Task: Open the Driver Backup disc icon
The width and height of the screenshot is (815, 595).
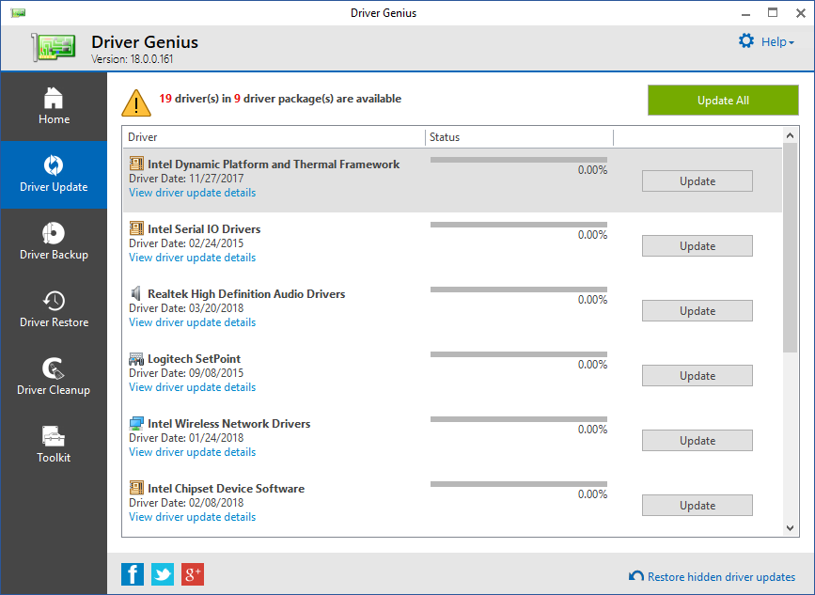Action: 54,233
